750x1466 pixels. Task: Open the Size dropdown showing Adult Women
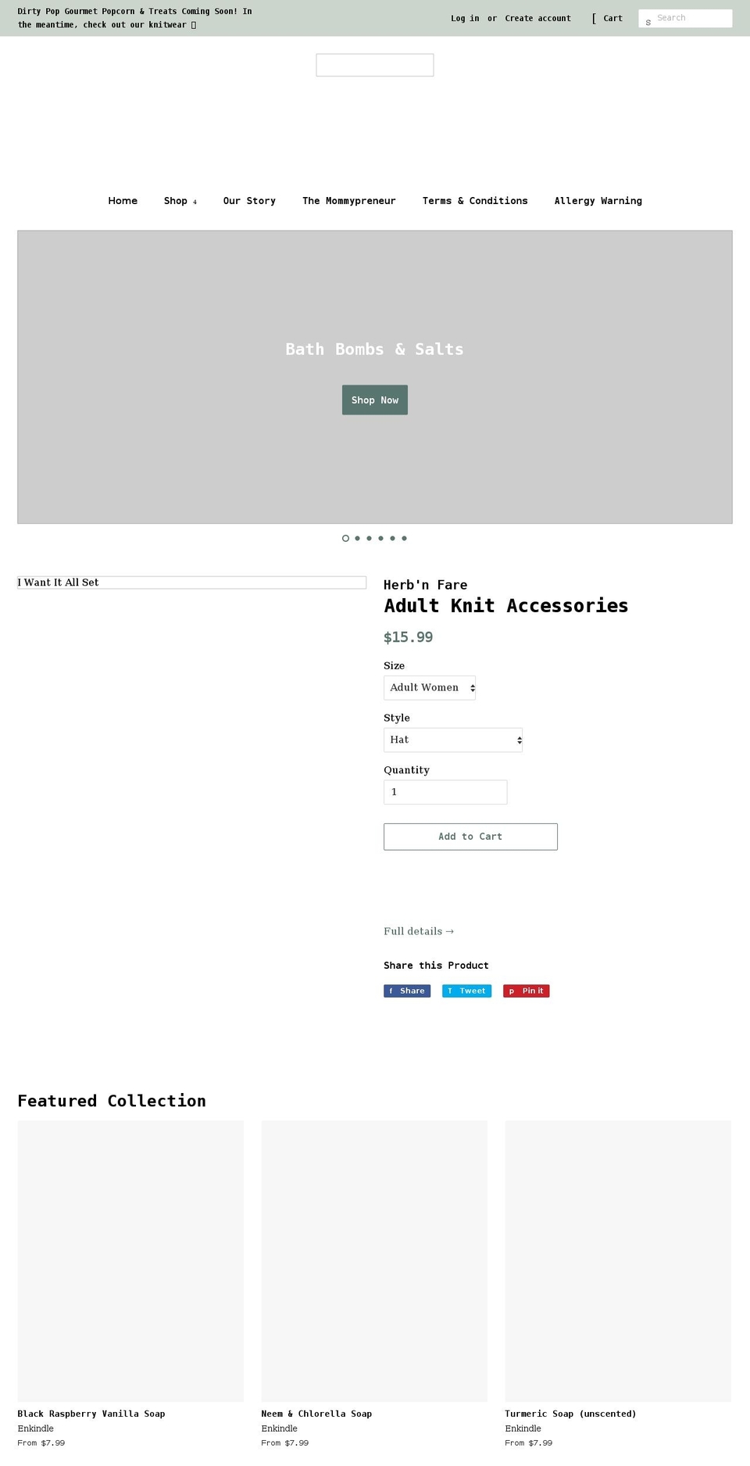(429, 687)
